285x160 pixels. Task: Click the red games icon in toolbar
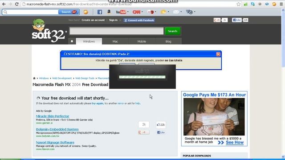point(151,12)
